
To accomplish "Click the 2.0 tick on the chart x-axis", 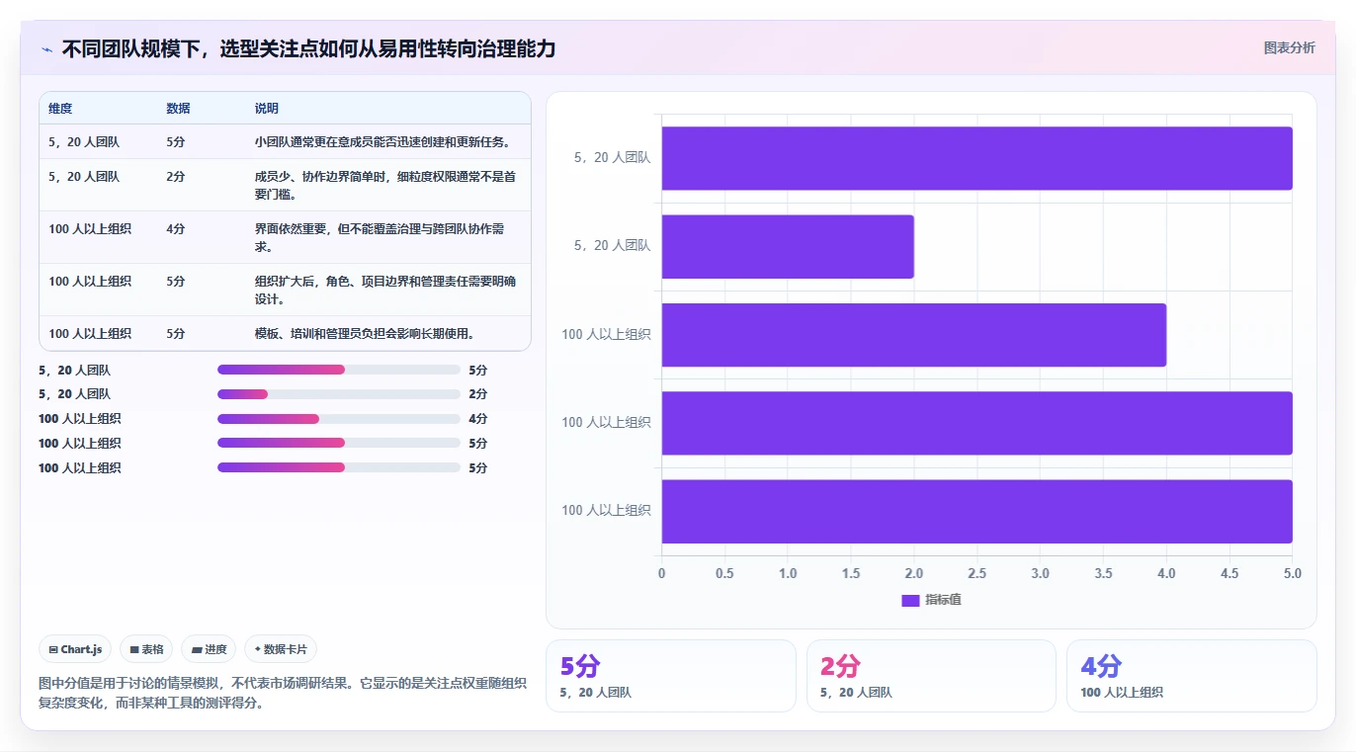I will click(914, 573).
